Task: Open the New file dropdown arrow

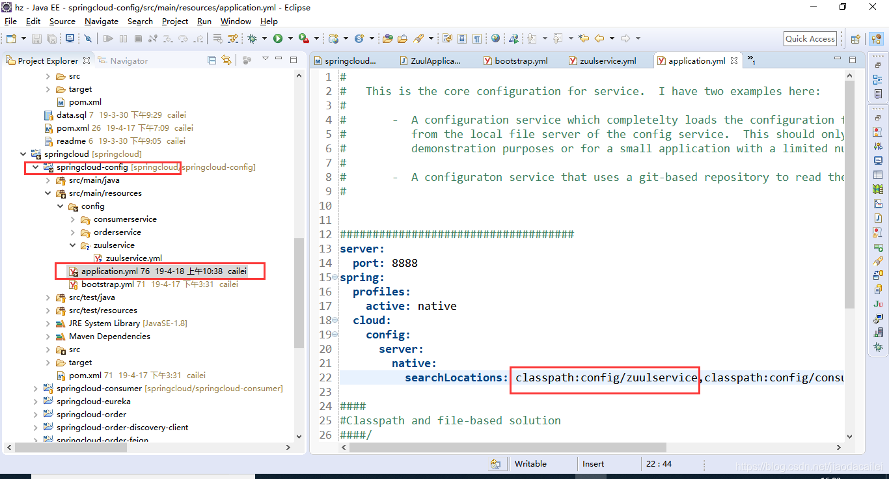Action: coord(23,39)
